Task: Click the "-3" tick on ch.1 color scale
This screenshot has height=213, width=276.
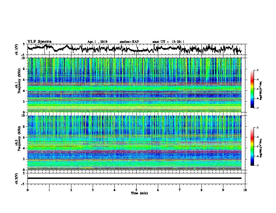Action: [x=257, y=70]
